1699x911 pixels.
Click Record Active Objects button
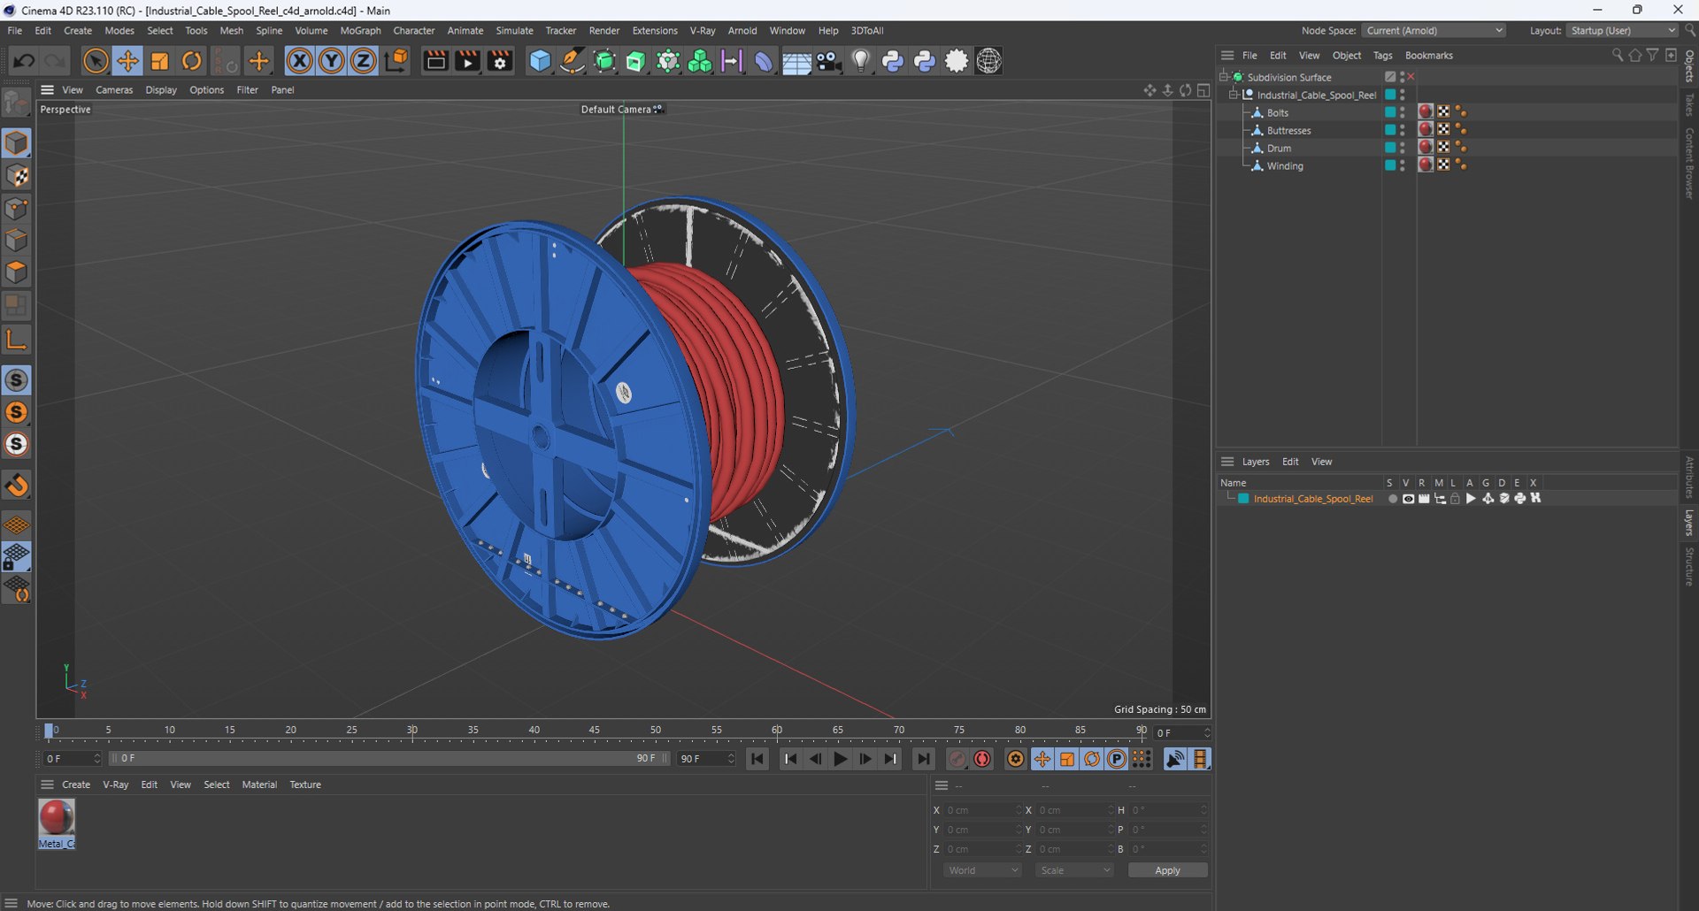[957, 759]
